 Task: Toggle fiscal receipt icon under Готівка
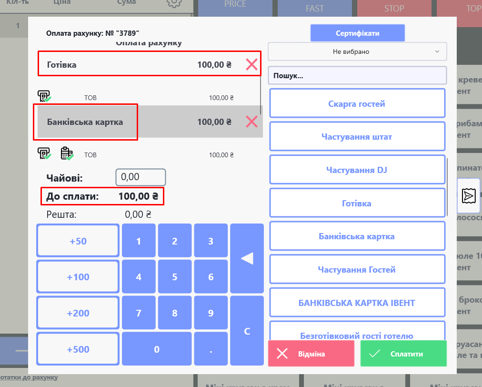point(44,97)
